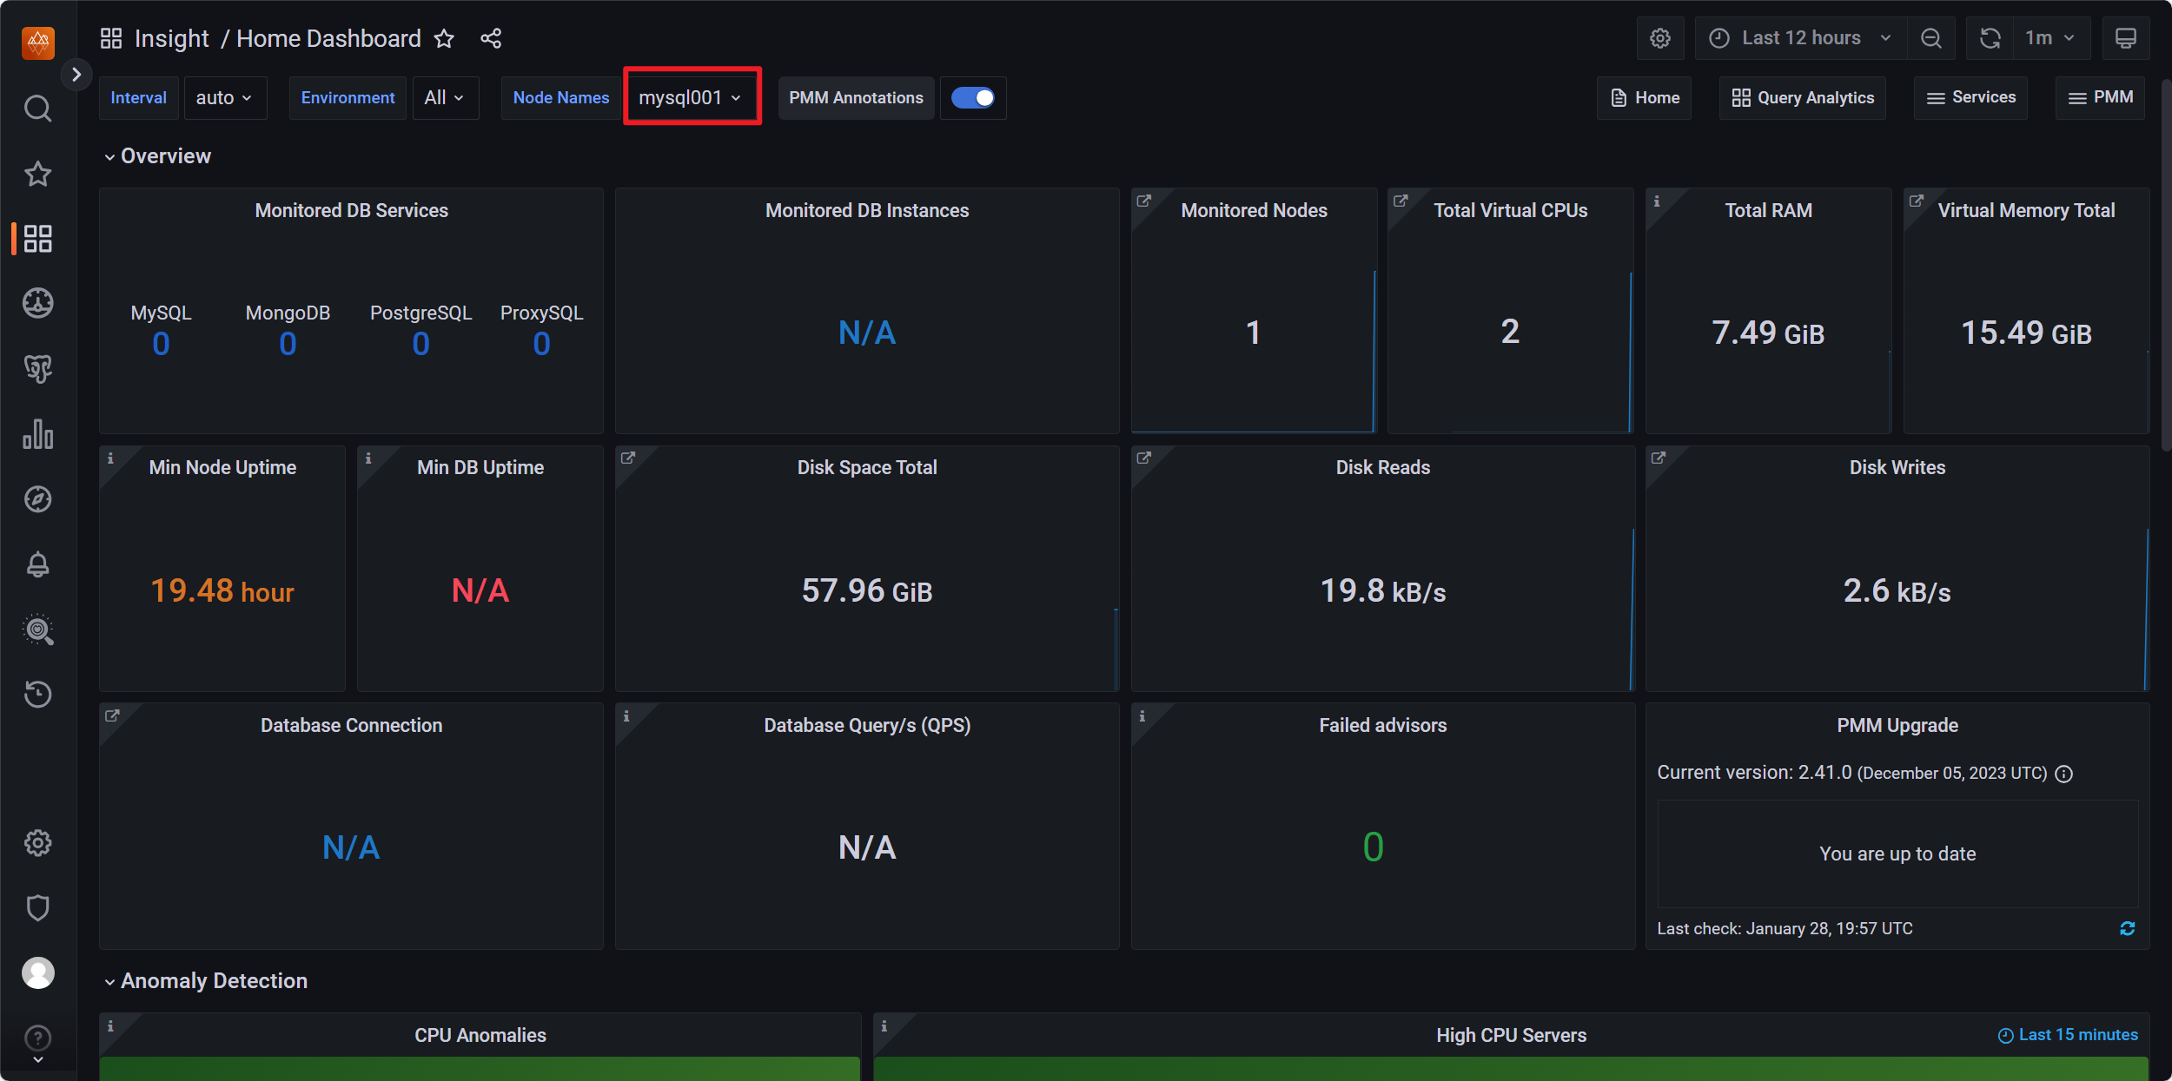Viewport: 2172px width, 1081px height.
Task: Collapse the Overview section
Action: click(158, 156)
